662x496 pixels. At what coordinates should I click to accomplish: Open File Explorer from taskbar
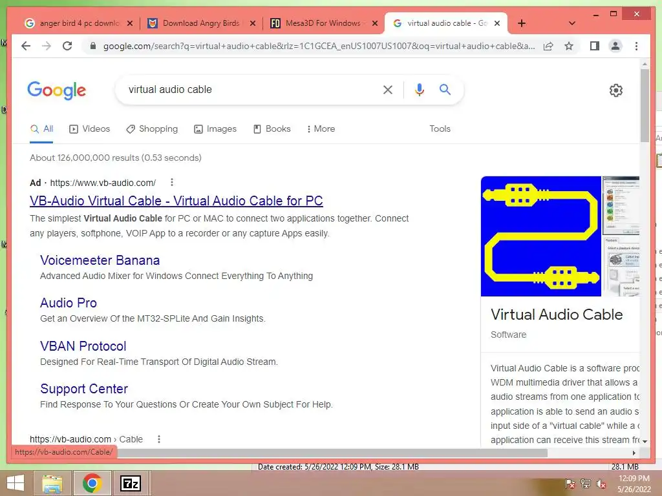click(x=52, y=483)
